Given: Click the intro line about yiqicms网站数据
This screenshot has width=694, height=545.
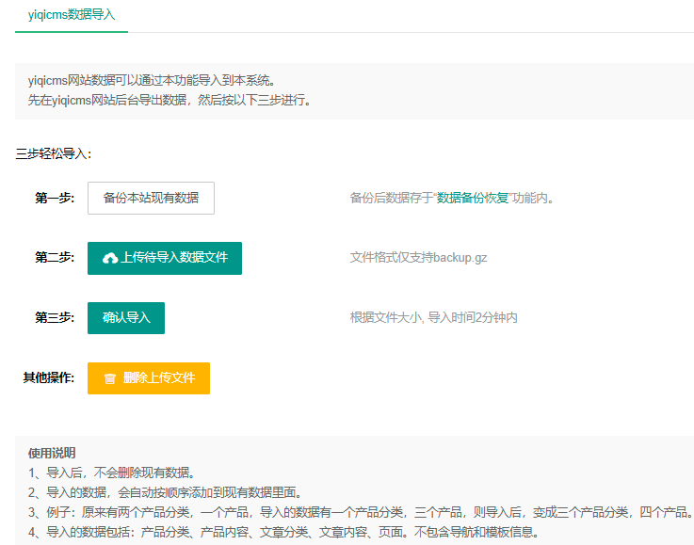Looking at the screenshot, I should point(153,81).
